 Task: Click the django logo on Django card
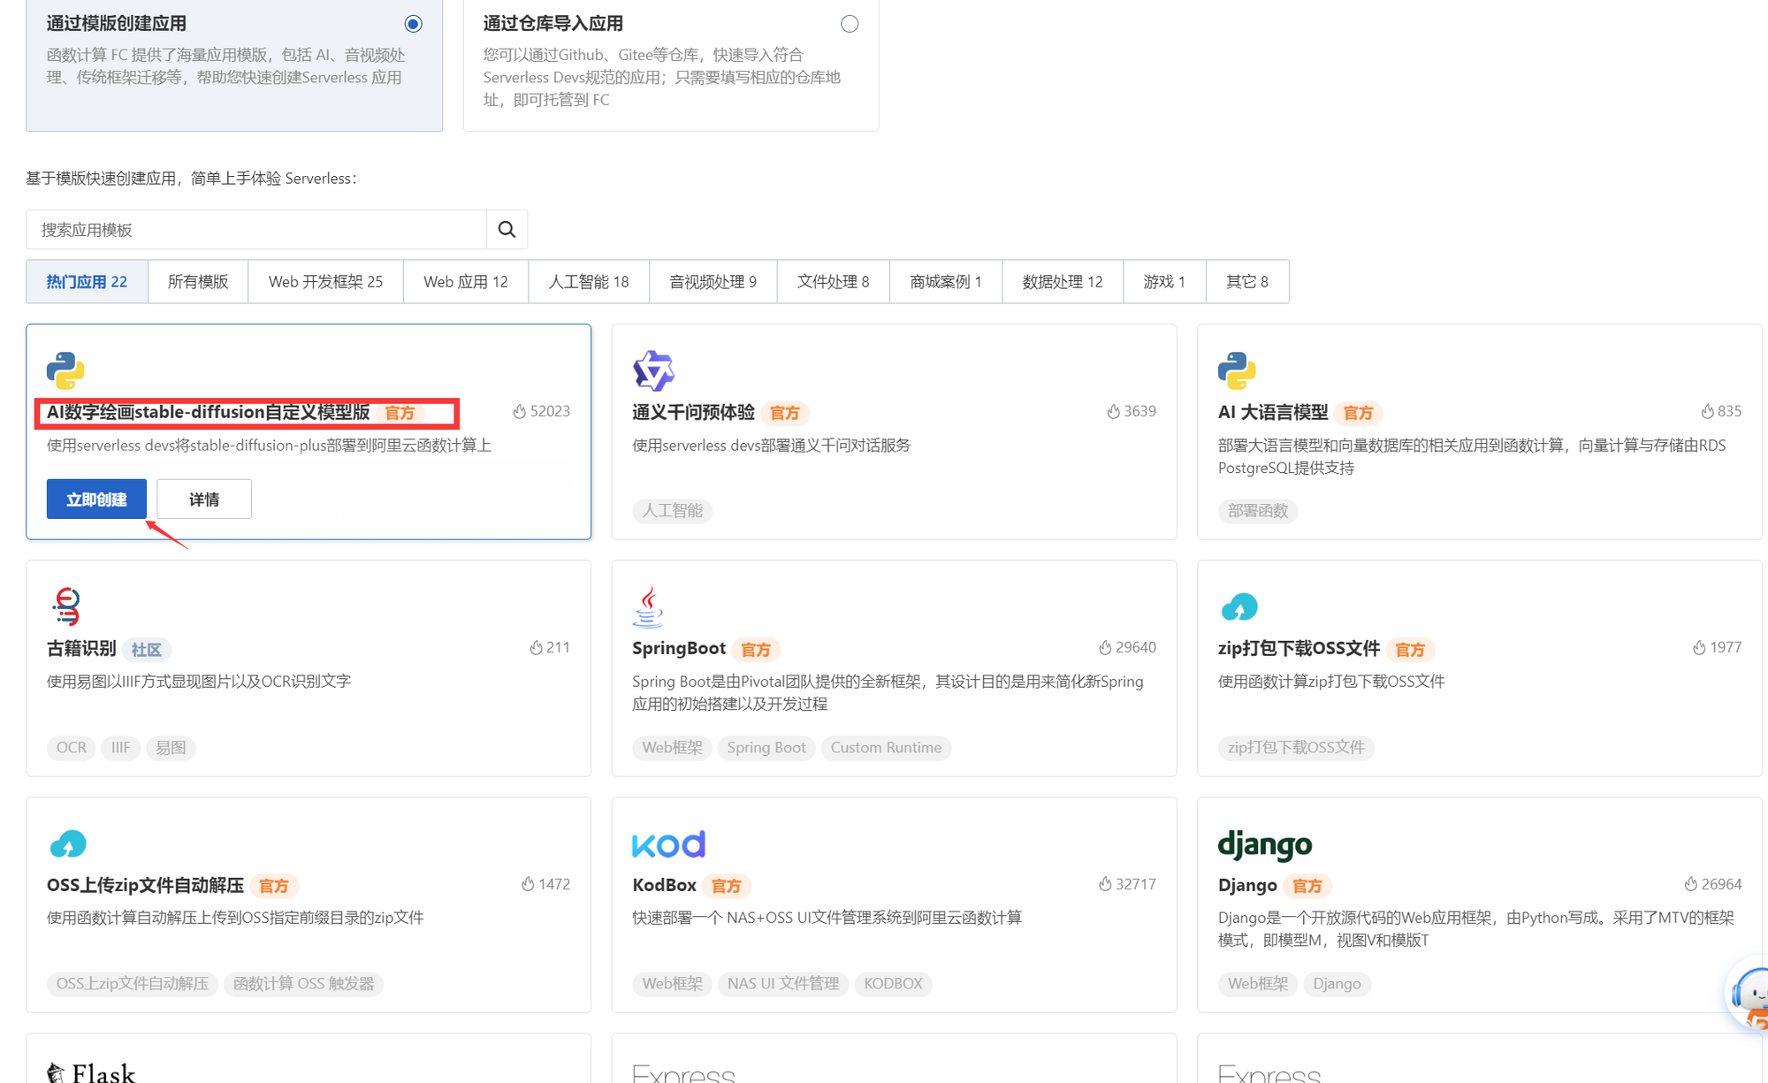(1264, 843)
